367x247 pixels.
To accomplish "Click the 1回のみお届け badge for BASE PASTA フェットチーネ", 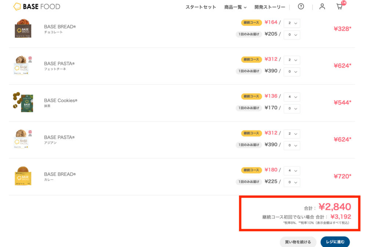I will tap(248, 71).
